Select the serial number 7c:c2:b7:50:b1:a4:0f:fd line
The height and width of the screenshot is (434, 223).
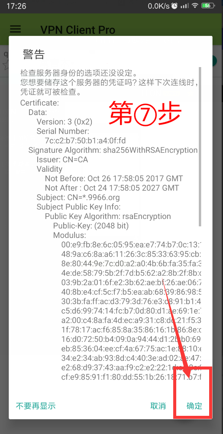click(x=85, y=140)
